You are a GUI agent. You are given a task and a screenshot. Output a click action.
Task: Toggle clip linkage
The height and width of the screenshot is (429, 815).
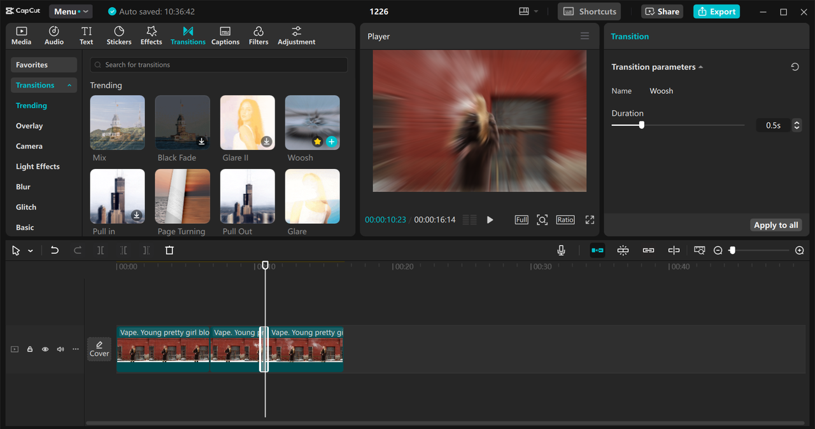(x=648, y=250)
